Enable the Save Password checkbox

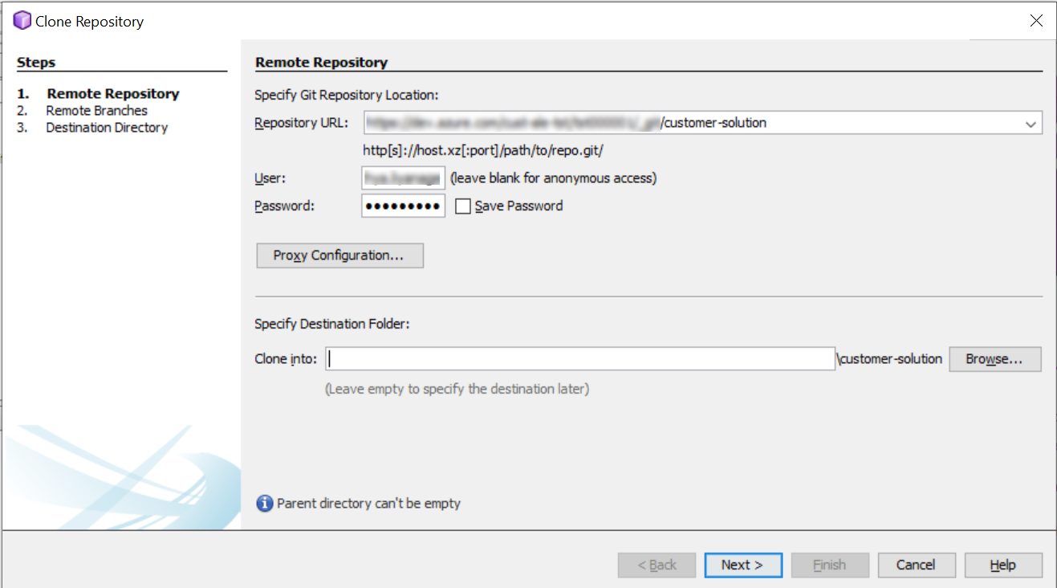click(462, 206)
